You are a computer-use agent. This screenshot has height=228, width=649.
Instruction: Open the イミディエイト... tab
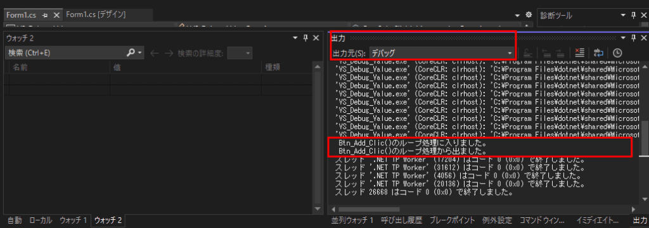click(597, 220)
